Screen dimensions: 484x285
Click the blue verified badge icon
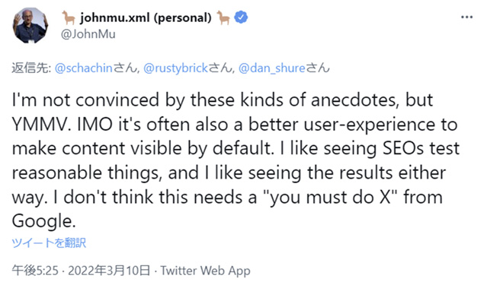(241, 17)
